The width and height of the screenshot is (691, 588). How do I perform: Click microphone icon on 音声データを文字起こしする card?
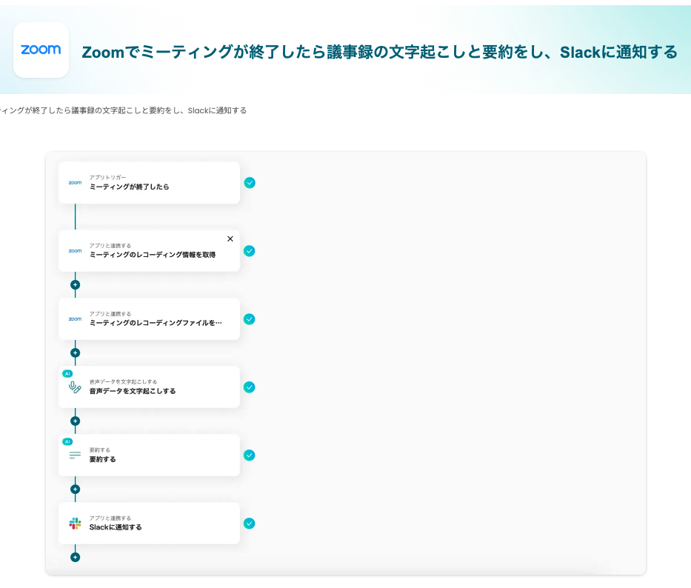75,387
